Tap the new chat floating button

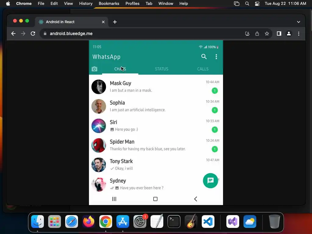(x=210, y=181)
